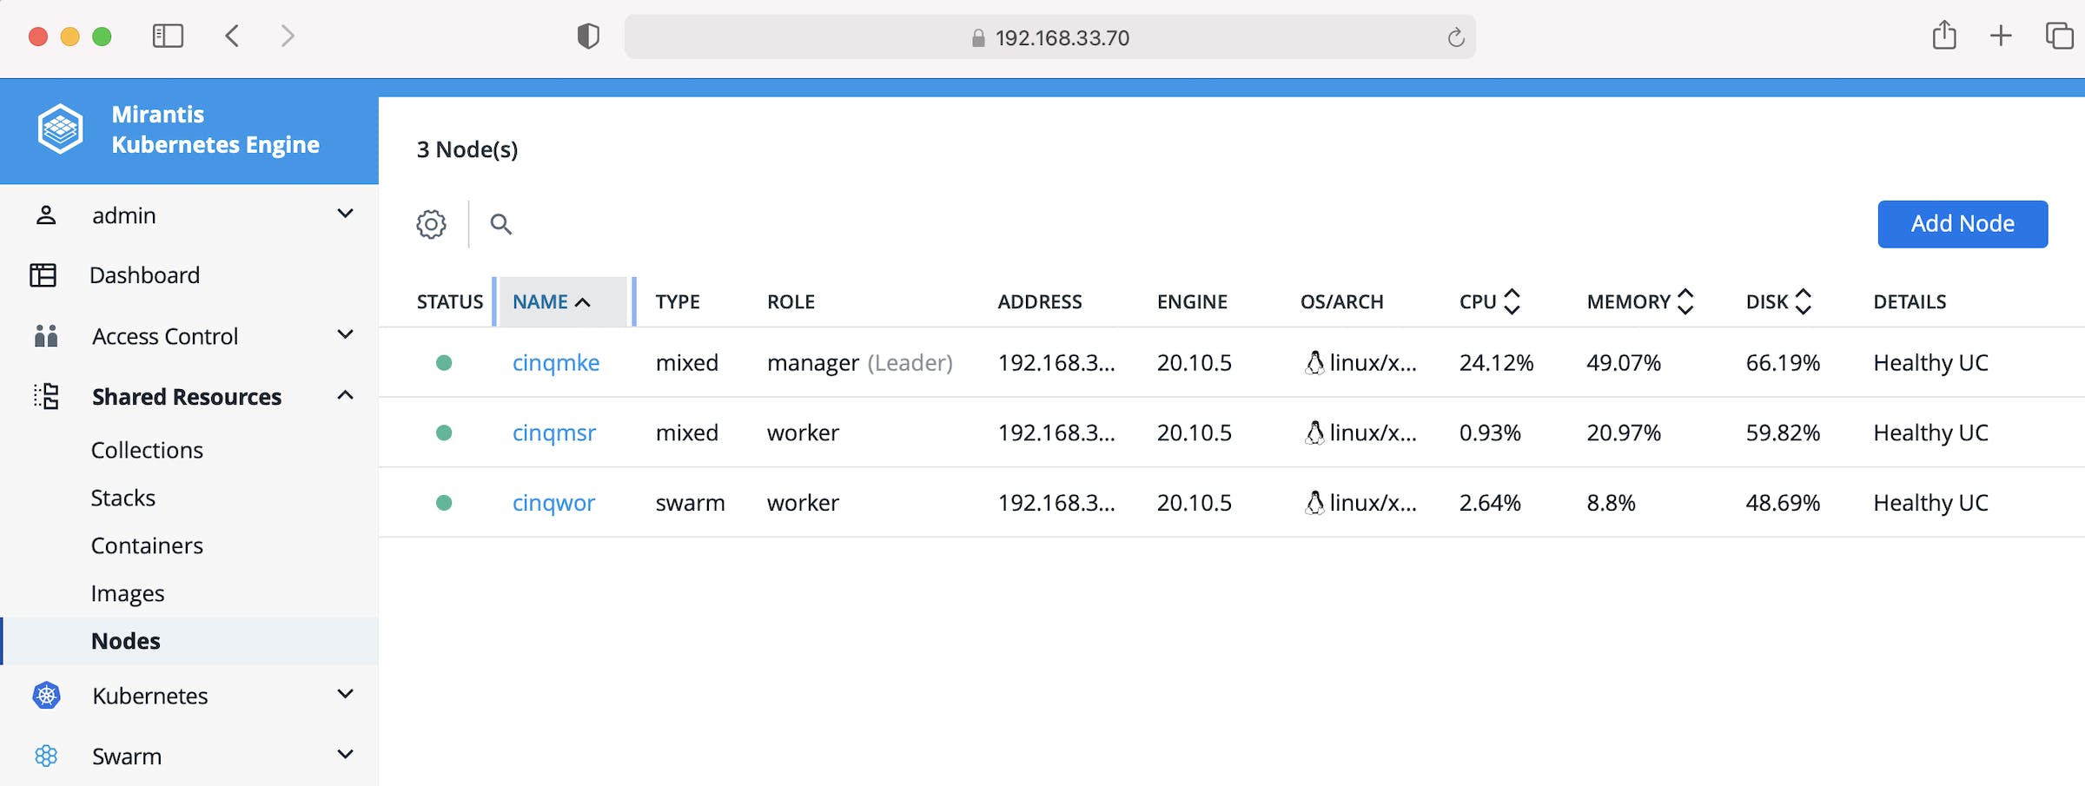Click the privacy shield icon
This screenshot has width=2085, height=786.
588,36
